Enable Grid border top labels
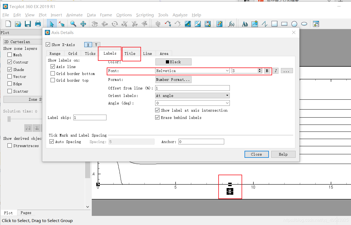This screenshot has height=225, width=351. (52, 80)
